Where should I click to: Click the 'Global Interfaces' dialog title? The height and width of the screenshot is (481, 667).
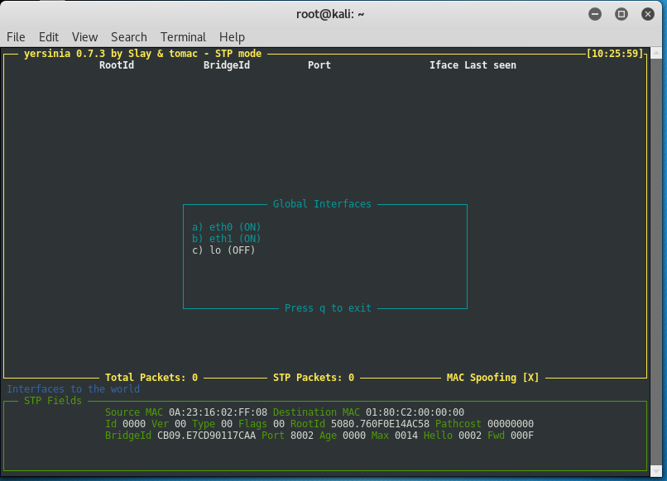pyautogui.click(x=322, y=204)
